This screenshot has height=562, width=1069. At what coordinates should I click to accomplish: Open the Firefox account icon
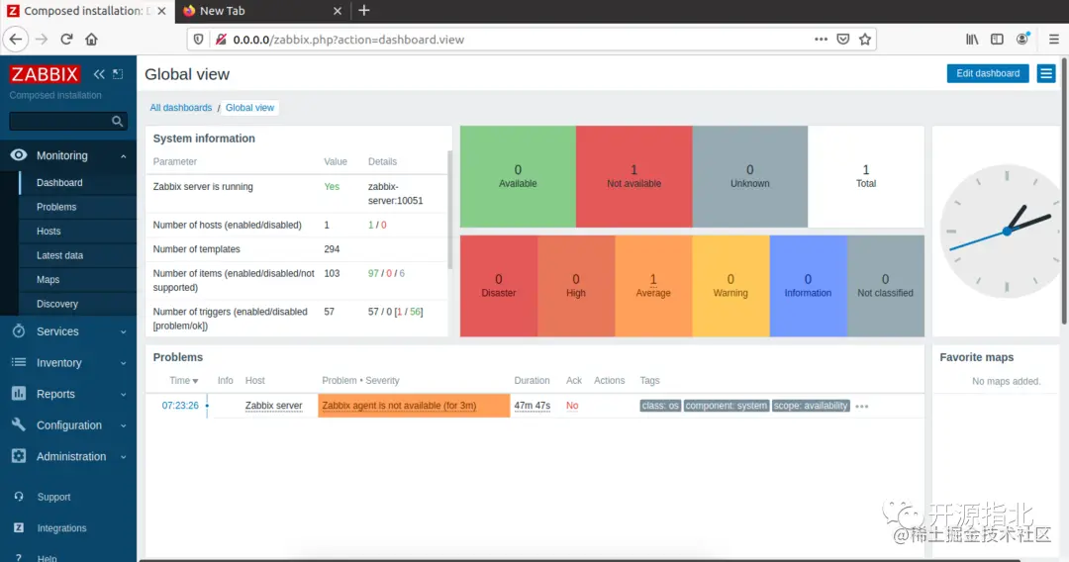tap(1021, 40)
